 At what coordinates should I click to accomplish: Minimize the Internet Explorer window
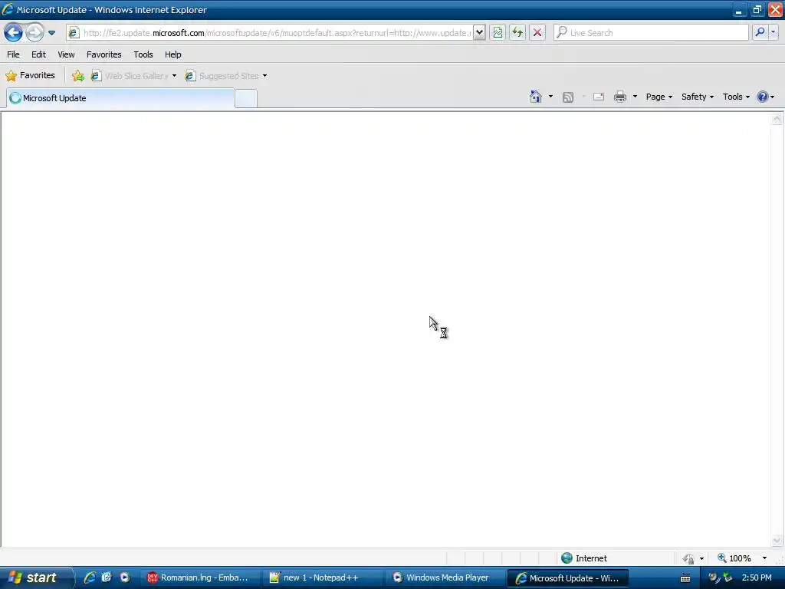[739, 9]
